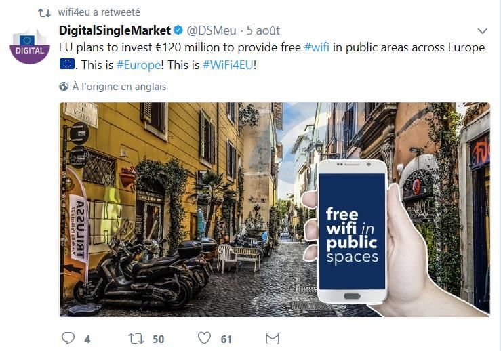Click the retweet icon beside wifi4eu a retweeté
The image size is (501, 351).
coord(44,13)
